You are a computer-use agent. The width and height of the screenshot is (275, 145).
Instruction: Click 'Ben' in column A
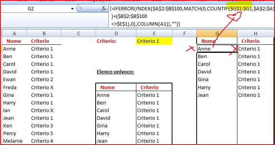pos(8,56)
